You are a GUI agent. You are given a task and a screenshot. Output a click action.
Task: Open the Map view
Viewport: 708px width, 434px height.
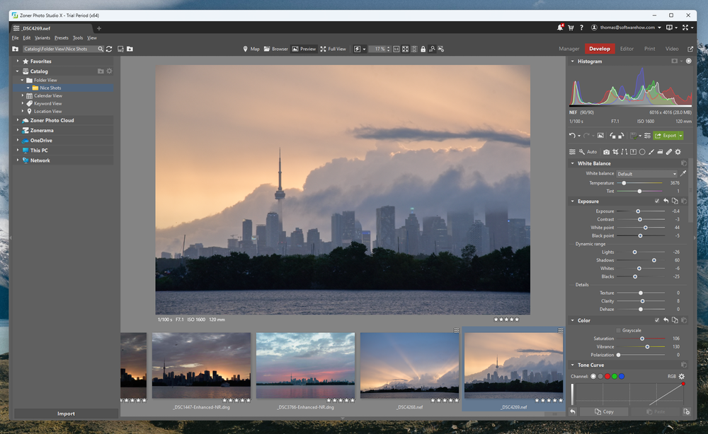251,49
